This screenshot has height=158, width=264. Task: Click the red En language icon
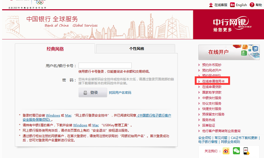232,5
